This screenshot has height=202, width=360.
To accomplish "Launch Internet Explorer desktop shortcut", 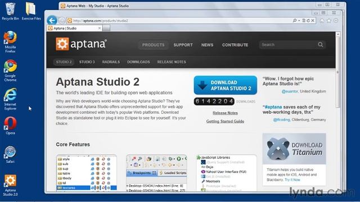I will point(10,99).
